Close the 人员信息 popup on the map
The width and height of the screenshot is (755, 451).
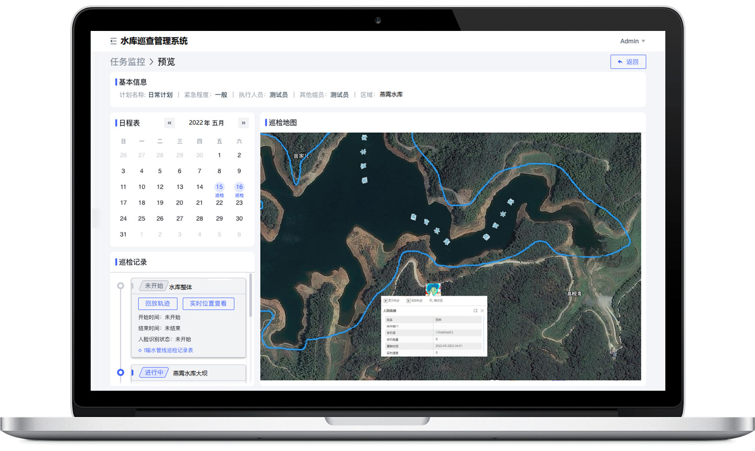point(482,310)
